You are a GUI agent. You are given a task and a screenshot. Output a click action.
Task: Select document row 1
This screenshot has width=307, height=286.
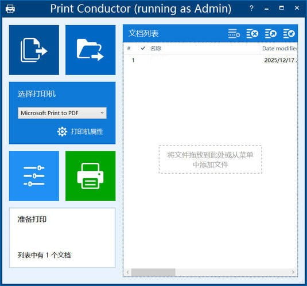[210, 60]
